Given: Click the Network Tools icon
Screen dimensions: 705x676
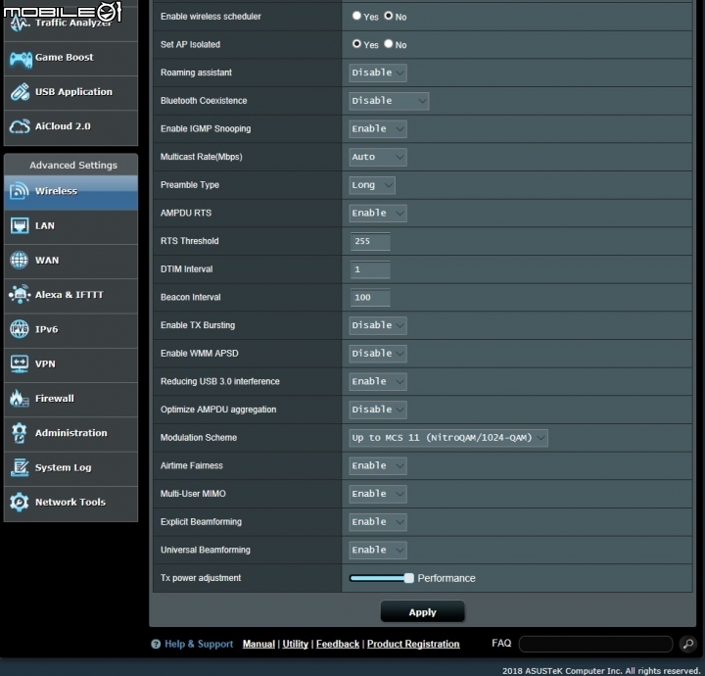Looking at the screenshot, I should [x=20, y=503].
